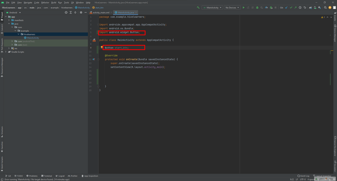Toggle the Commit tool window
Image resolution: width=337 pixels, height=181 pixels.
pos(2,29)
